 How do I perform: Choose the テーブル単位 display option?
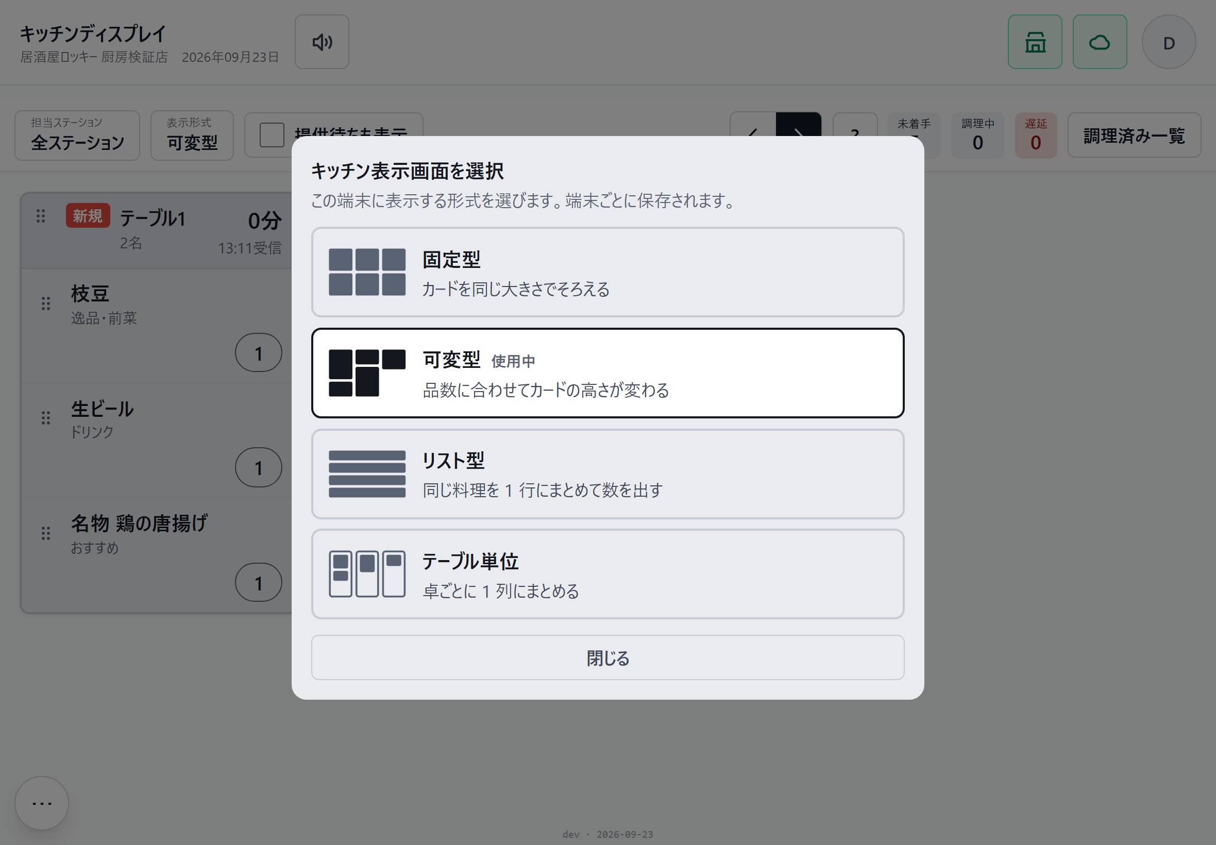tap(607, 574)
